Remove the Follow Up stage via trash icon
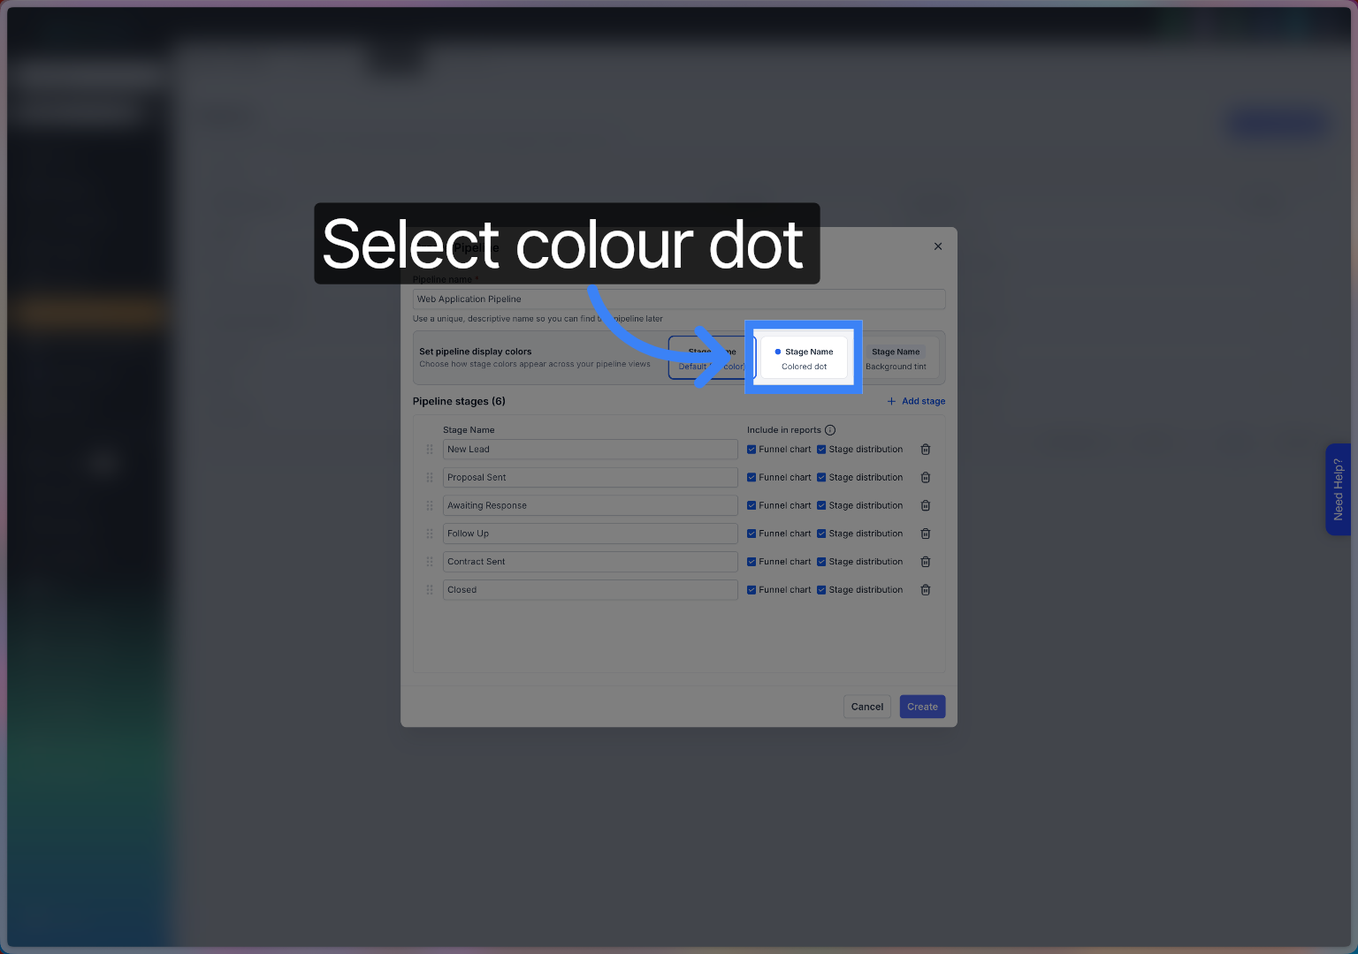Screen dimensions: 1358x954 (x=926, y=534)
